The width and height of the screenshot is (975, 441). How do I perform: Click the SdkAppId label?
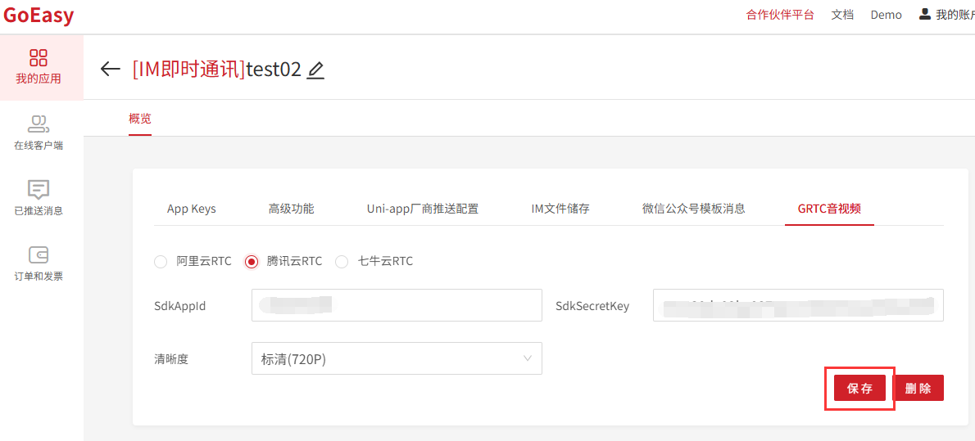click(179, 306)
